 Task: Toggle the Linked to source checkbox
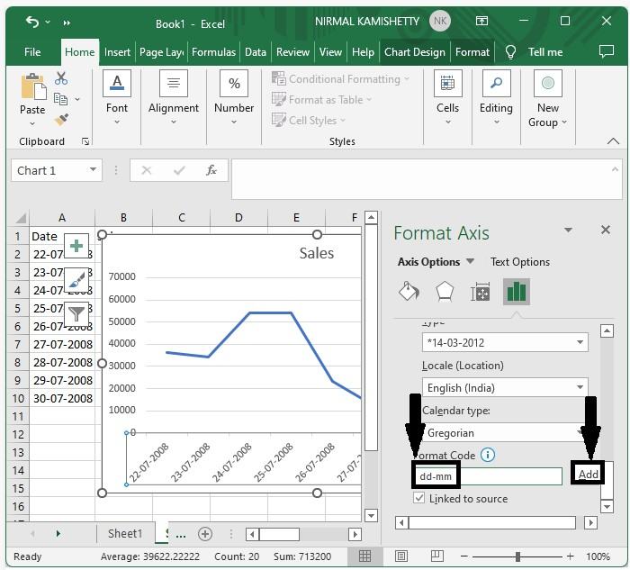(419, 498)
